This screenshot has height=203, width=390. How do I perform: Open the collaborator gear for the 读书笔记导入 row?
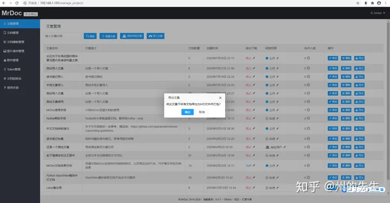click(x=308, y=76)
